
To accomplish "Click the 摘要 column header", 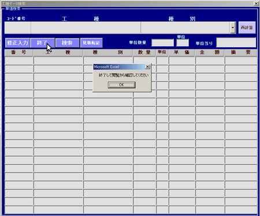I will (x=241, y=52).
